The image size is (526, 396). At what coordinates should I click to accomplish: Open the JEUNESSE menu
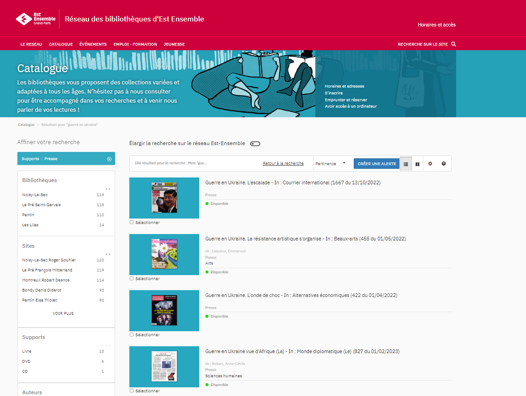[174, 44]
